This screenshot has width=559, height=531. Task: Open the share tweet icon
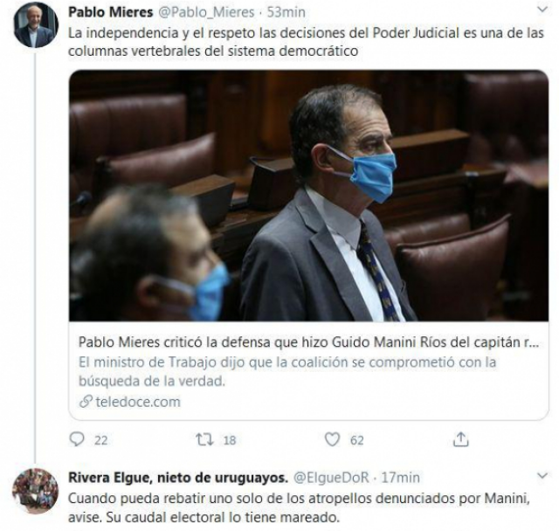pyautogui.click(x=460, y=439)
